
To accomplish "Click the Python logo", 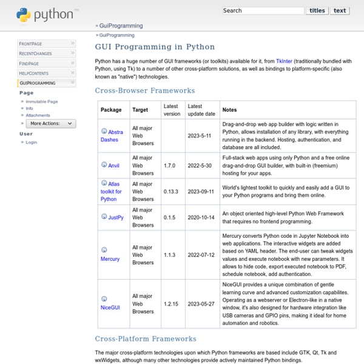I will coord(47,15).
